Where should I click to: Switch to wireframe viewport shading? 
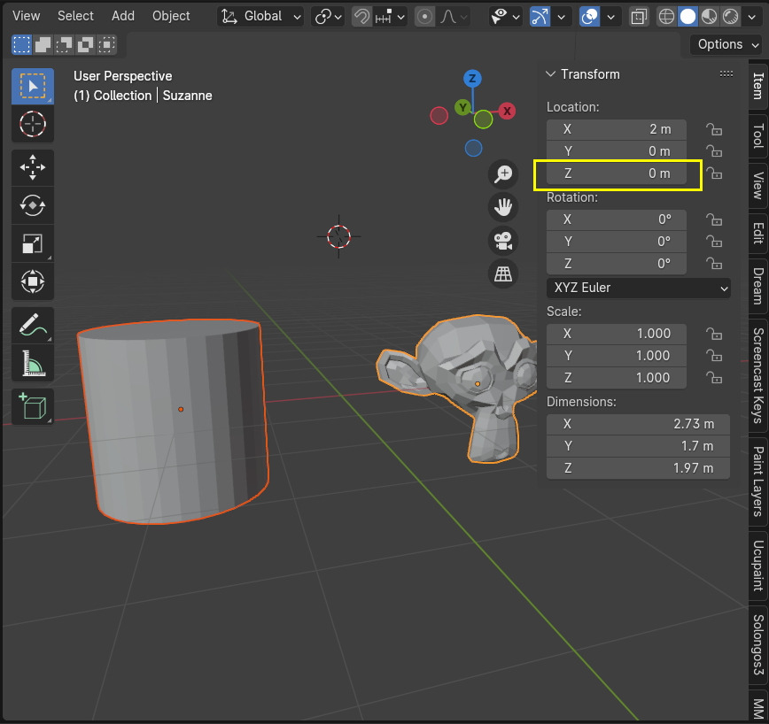point(666,17)
